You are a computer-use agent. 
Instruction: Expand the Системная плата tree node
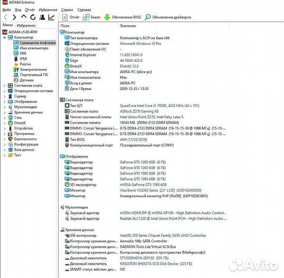pyautogui.click(x=5, y=86)
